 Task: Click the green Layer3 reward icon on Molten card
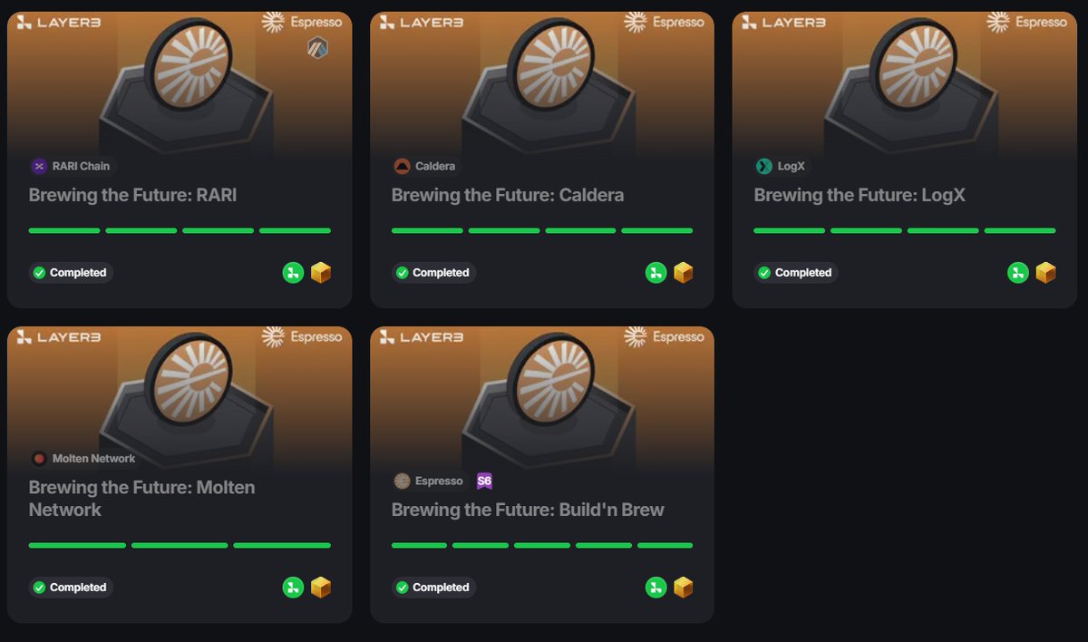[293, 588]
